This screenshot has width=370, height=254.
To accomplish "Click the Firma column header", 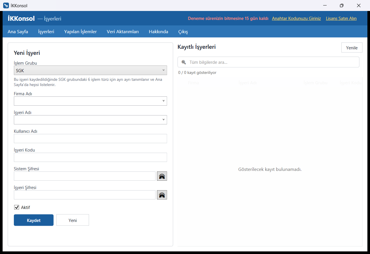I will point(193,83).
